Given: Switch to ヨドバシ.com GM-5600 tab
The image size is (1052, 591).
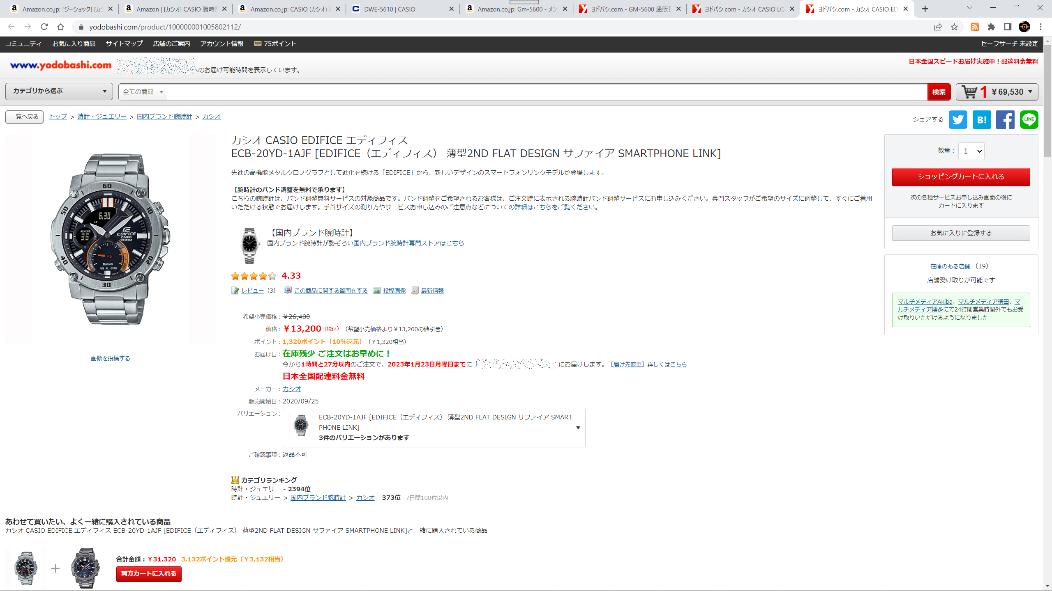Looking at the screenshot, I should coord(630,9).
